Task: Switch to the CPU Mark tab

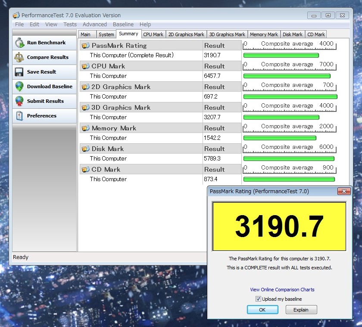Action: pos(153,34)
